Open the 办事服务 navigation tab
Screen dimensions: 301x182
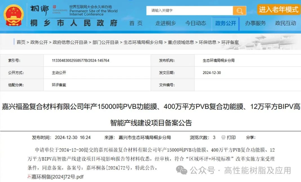255,23
